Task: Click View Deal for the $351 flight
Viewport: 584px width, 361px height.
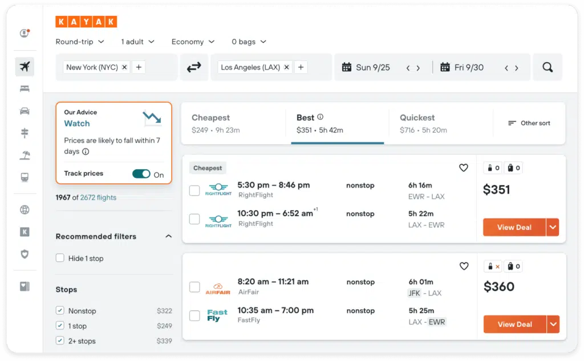Action: (514, 227)
